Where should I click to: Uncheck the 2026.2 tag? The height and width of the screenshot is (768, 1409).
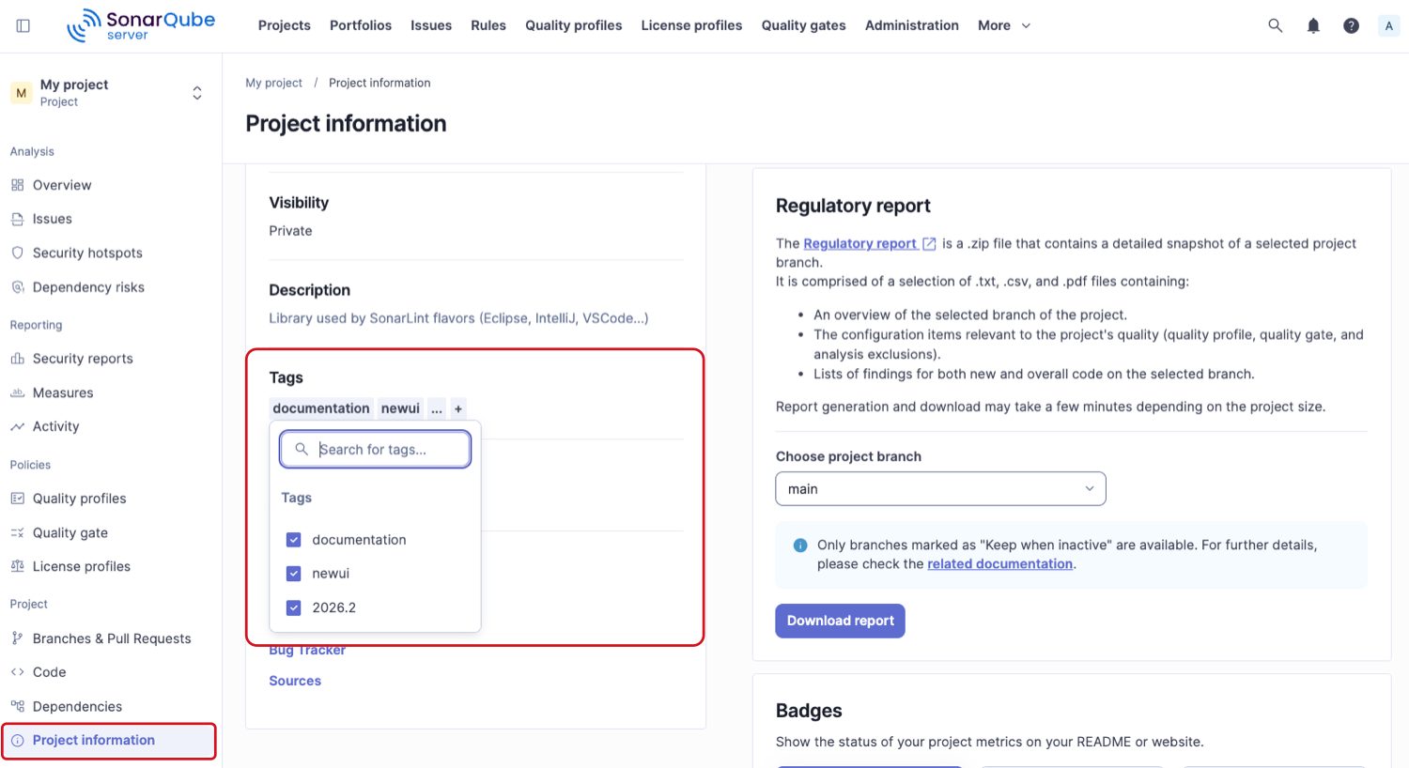pyautogui.click(x=293, y=607)
